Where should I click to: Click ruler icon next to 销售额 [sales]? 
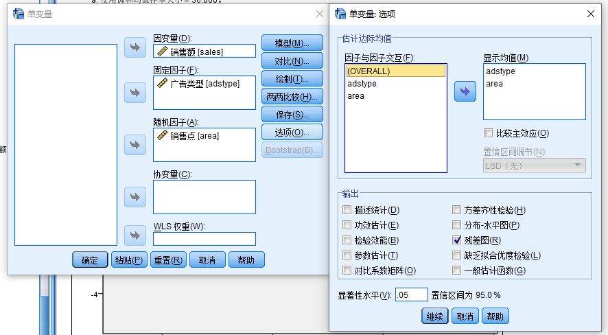tap(162, 51)
